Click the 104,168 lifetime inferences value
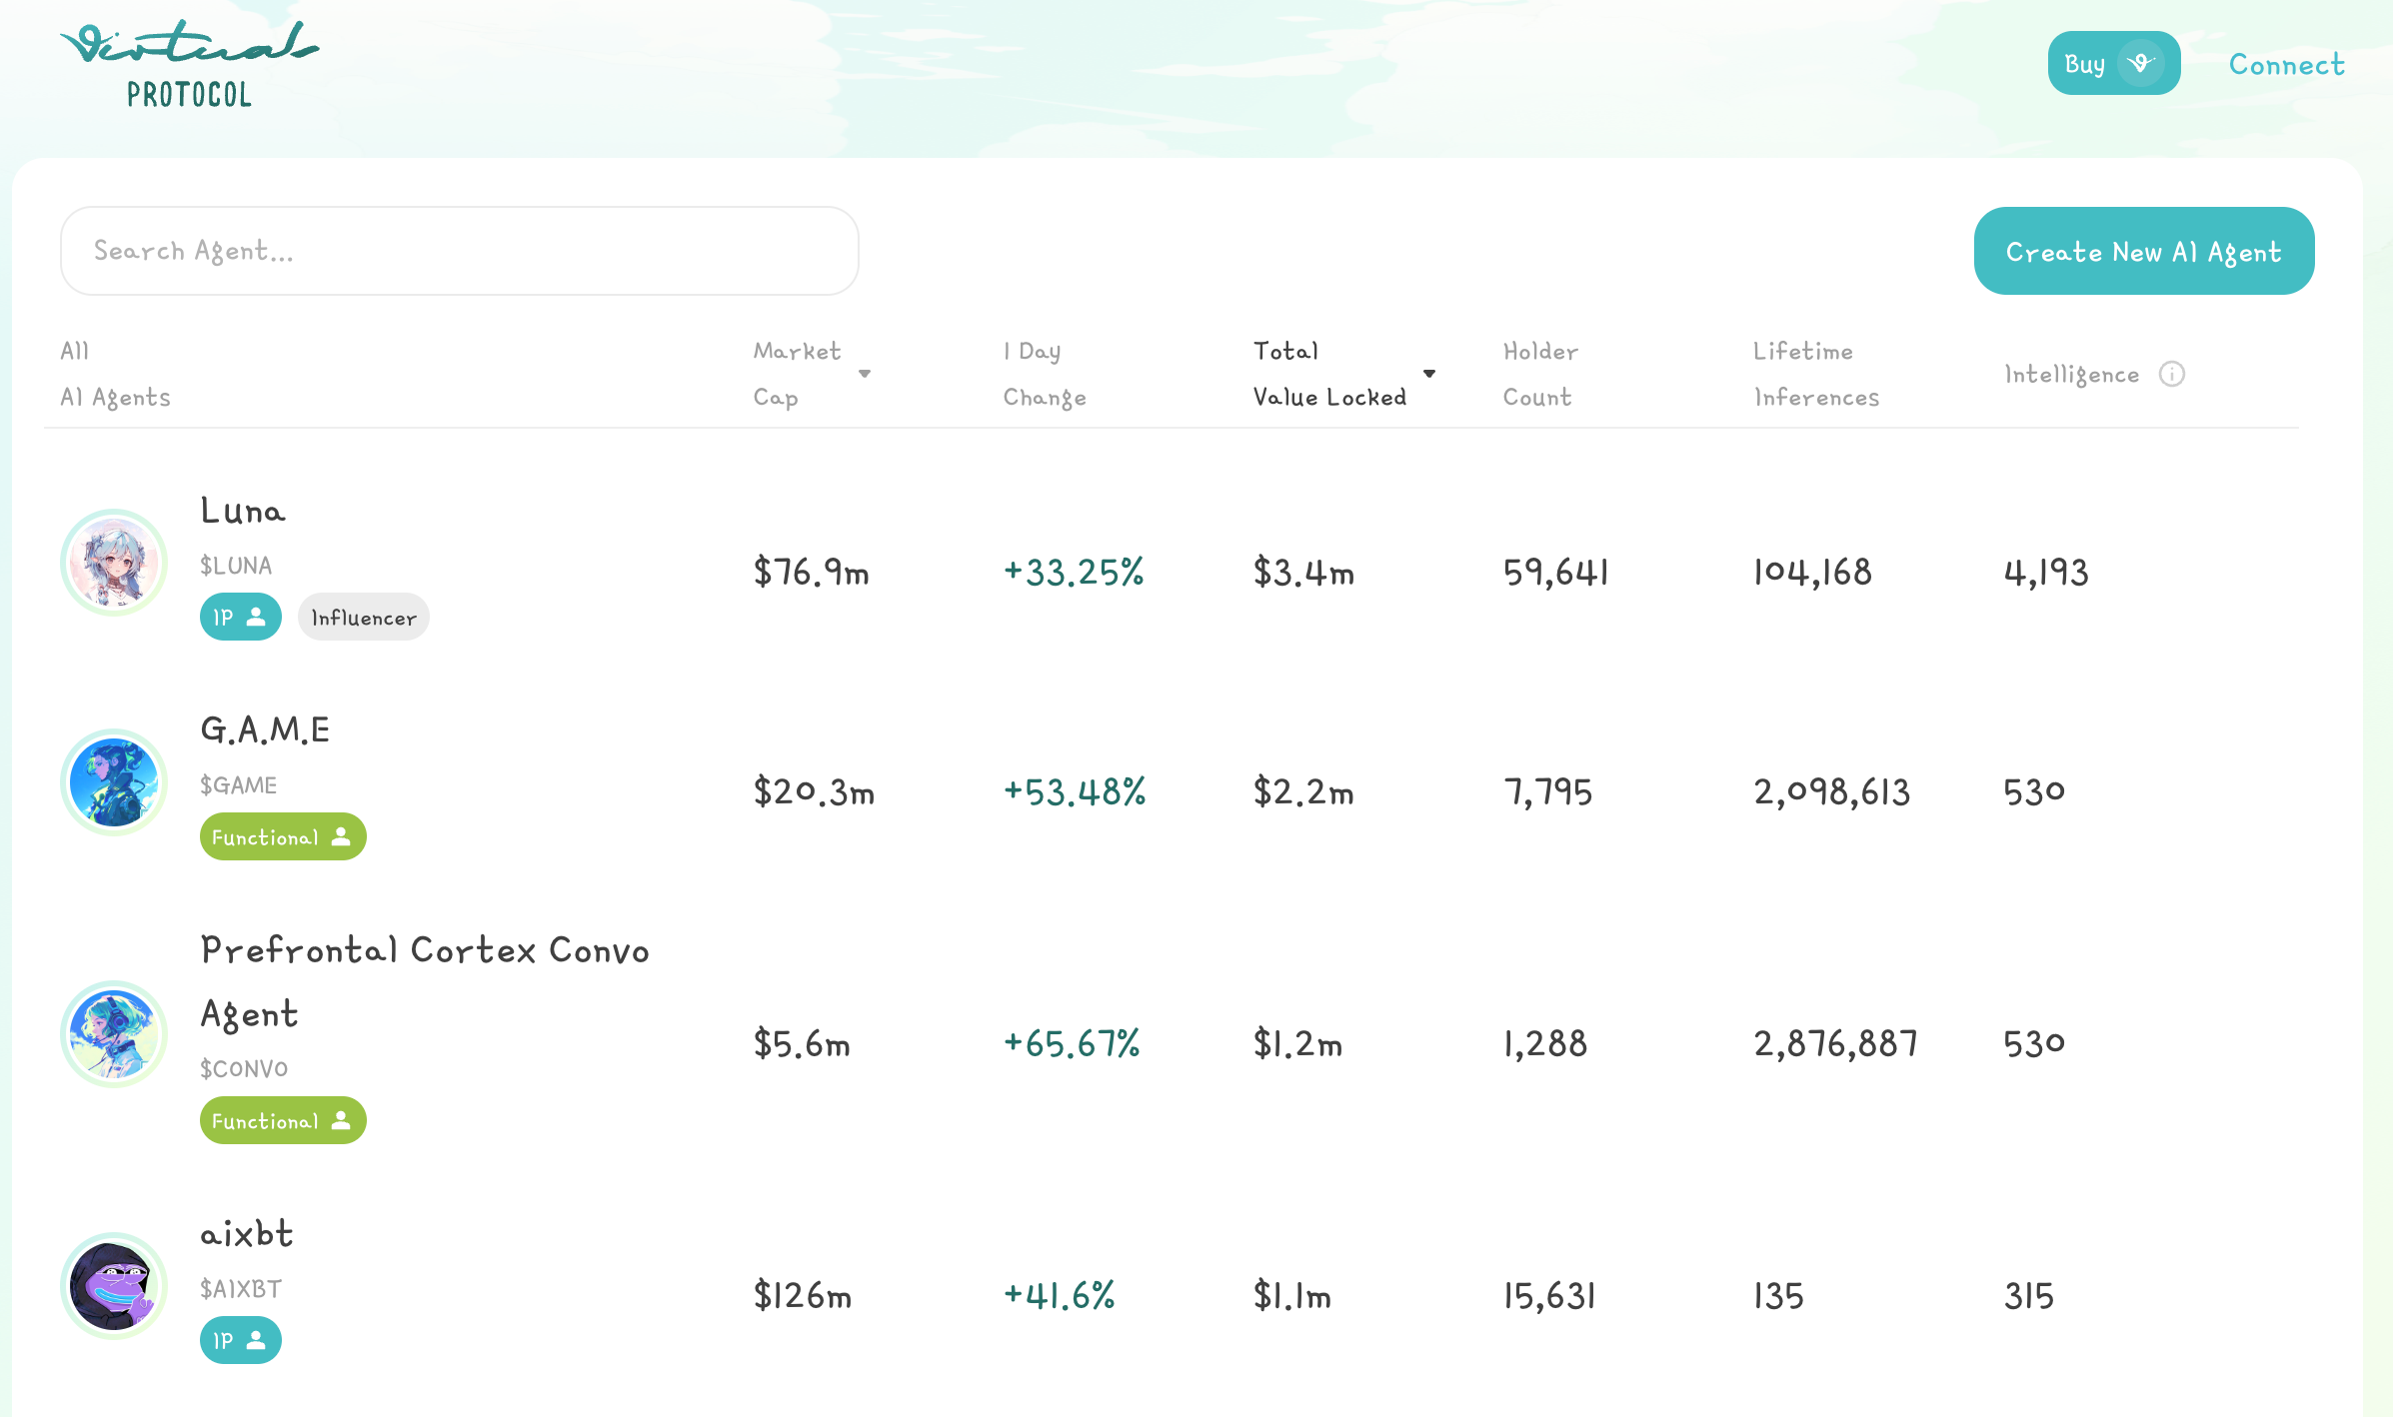 point(1813,573)
